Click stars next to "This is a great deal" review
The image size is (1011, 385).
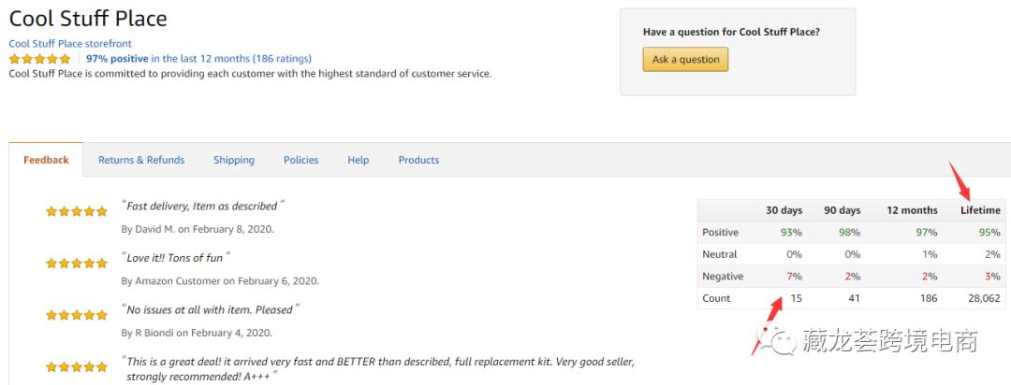tap(77, 367)
